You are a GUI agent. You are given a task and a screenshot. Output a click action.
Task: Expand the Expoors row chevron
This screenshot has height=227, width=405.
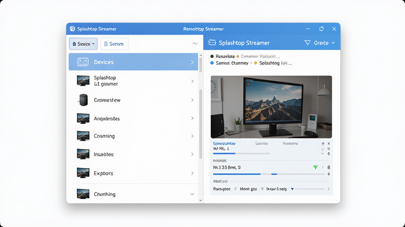(193, 173)
